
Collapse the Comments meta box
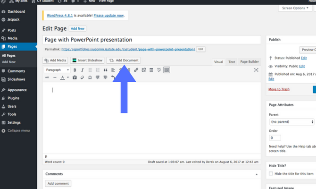point(257,174)
